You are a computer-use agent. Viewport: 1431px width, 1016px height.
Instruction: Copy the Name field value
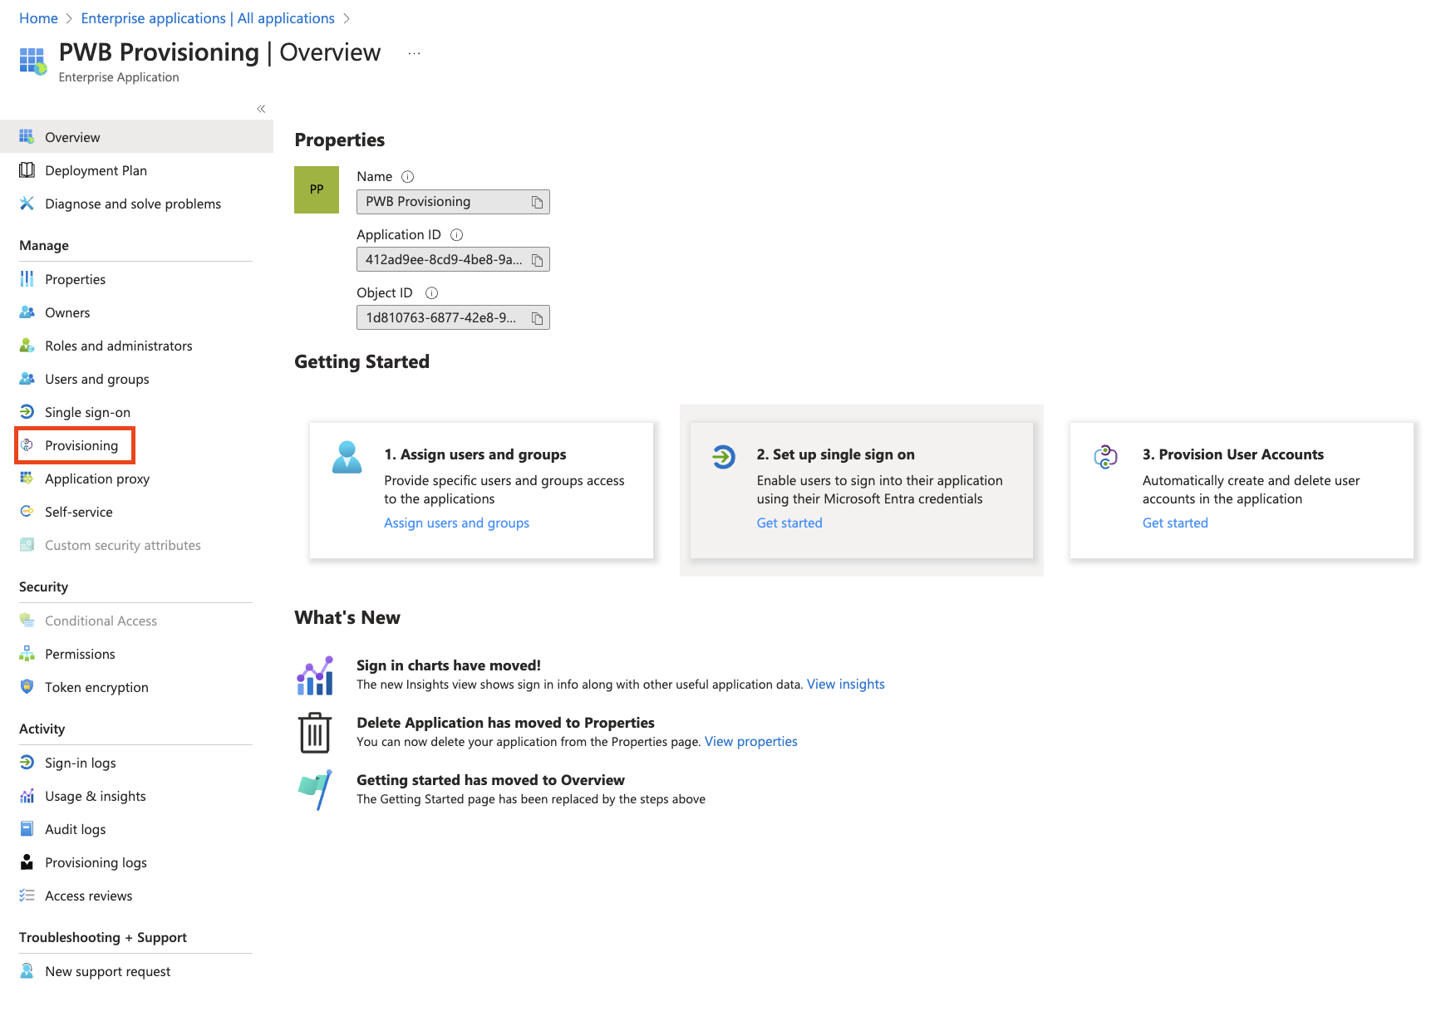tap(537, 202)
